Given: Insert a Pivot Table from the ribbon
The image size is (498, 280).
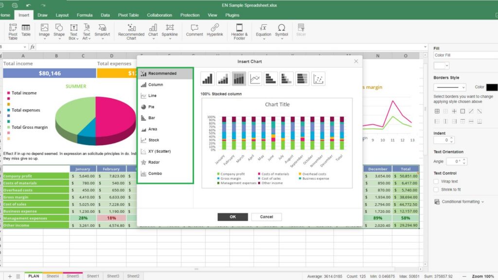Looking at the screenshot, I should tap(13, 32).
